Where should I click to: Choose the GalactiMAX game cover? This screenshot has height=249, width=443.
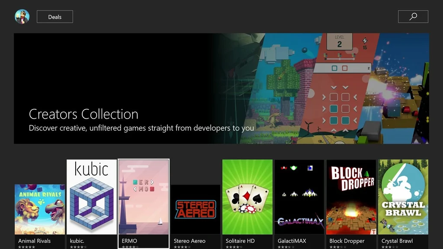(299, 197)
